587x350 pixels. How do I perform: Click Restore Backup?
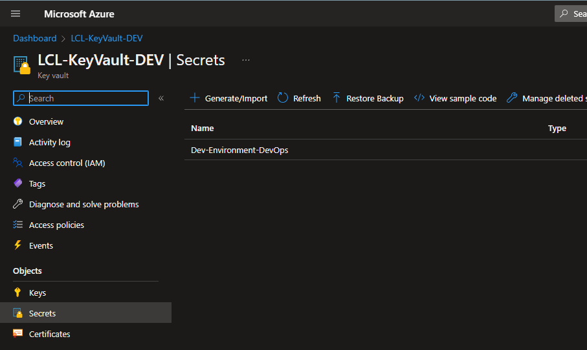(375, 99)
